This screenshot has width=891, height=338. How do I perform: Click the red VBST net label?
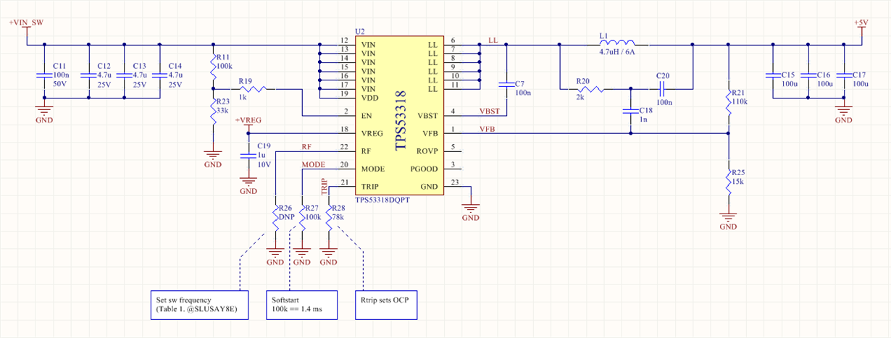tap(490, 111)
